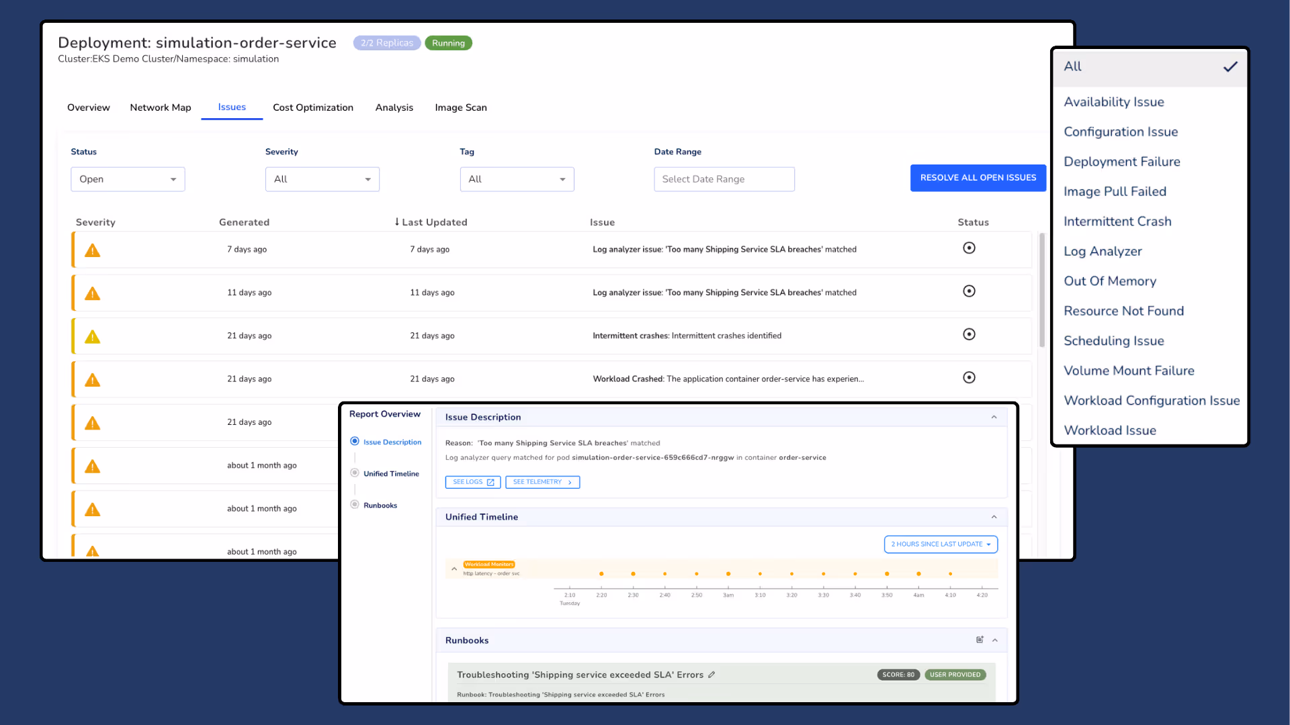Click timeline dot at 3am

coord(728,574)
